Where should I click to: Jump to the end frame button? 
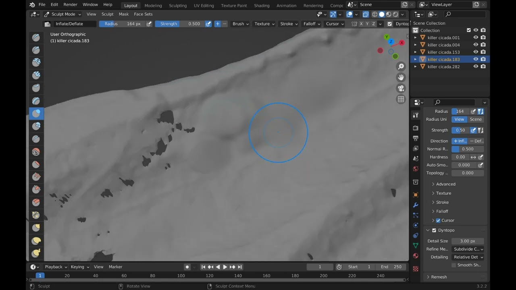(x=240, y=267)
